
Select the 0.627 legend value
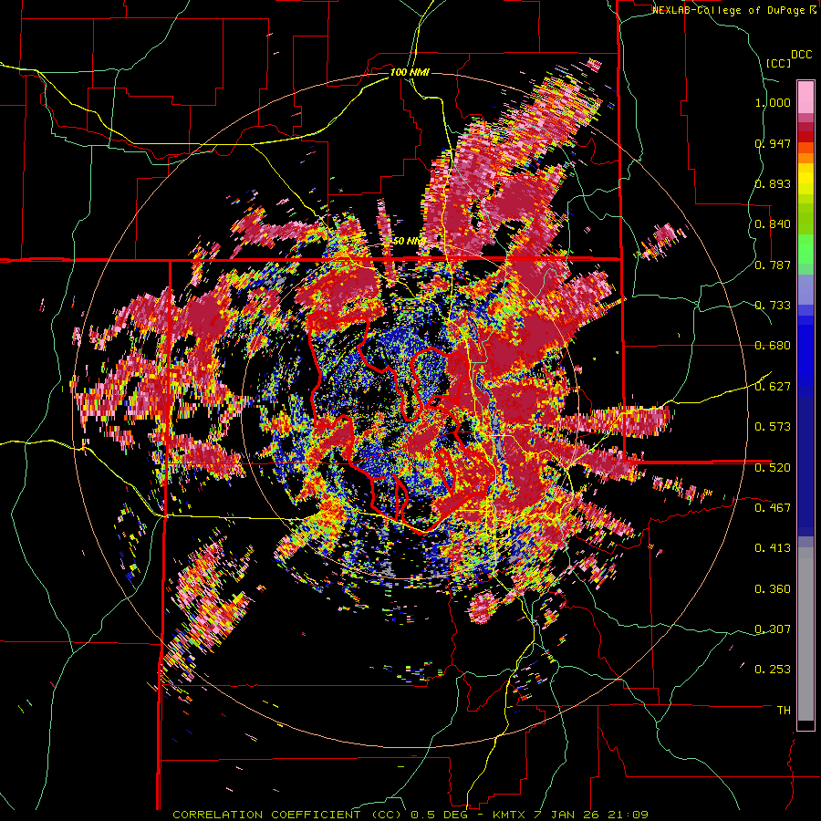[x=773, y=387]
